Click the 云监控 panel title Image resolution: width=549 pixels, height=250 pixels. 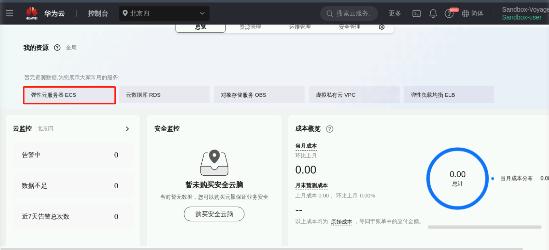coord(22,129)
